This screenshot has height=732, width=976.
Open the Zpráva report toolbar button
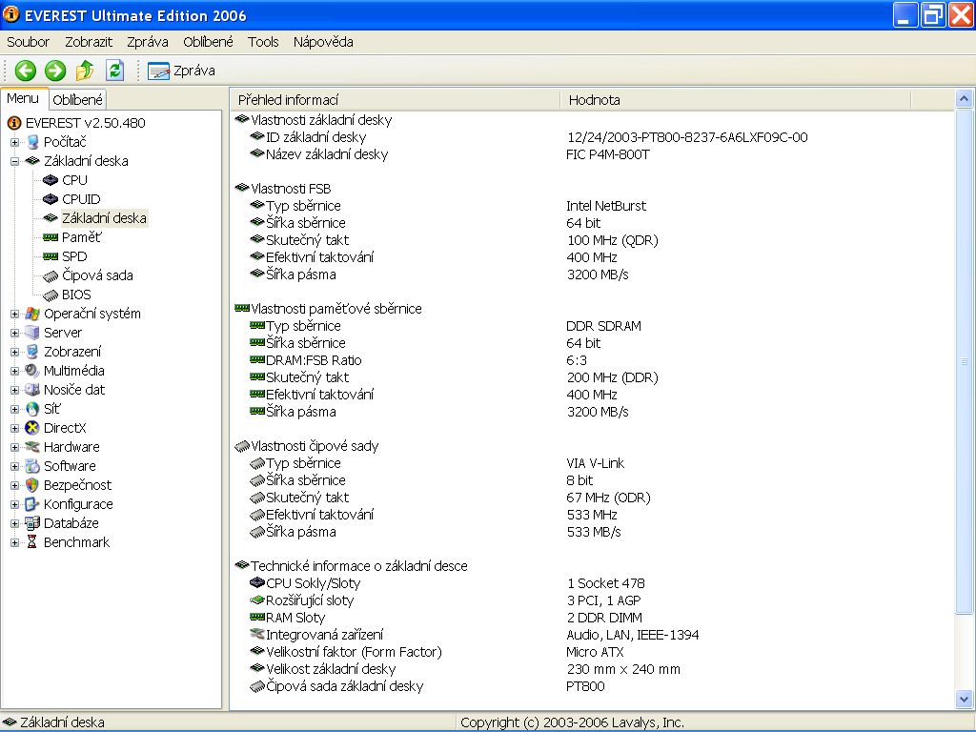(181, 71)
